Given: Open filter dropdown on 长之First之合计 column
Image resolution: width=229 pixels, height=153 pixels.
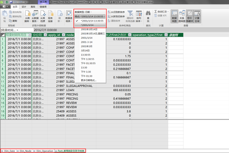Looking at the screenshot, I should coord(130,35).
